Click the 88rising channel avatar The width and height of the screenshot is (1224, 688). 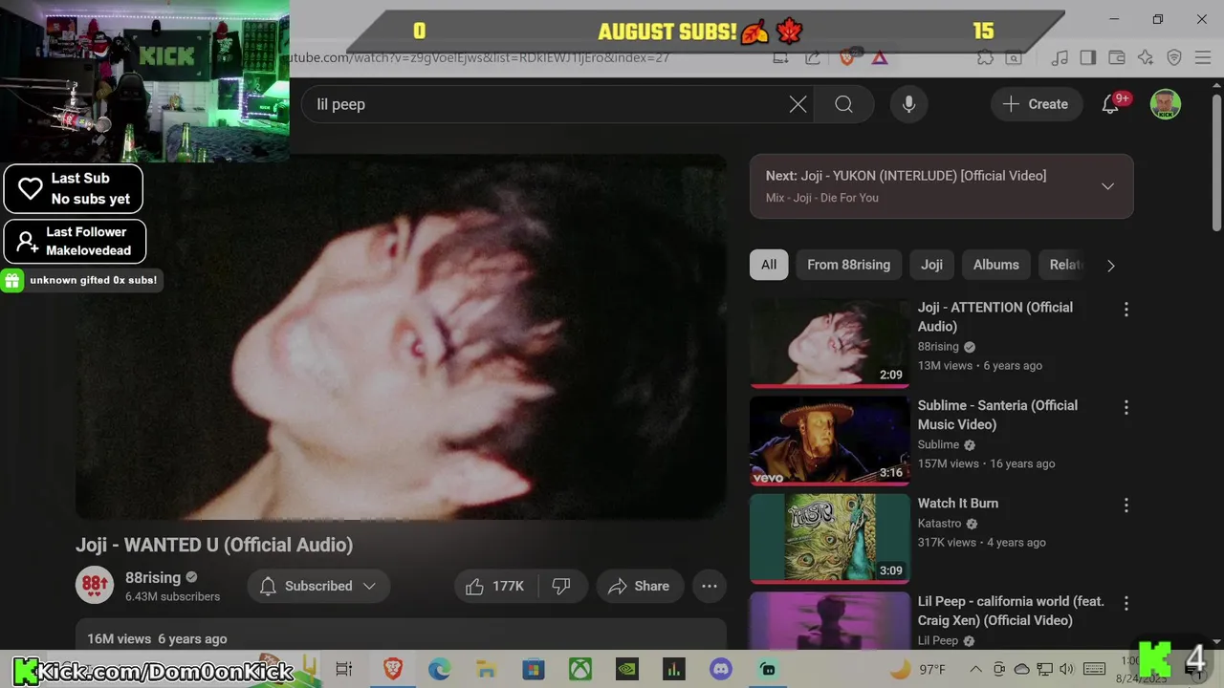point(95,585)
